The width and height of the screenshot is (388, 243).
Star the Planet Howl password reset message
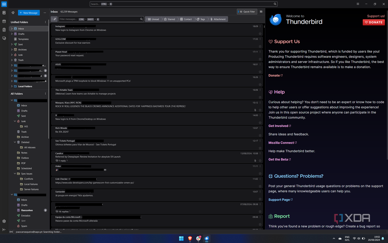(260, 59)
